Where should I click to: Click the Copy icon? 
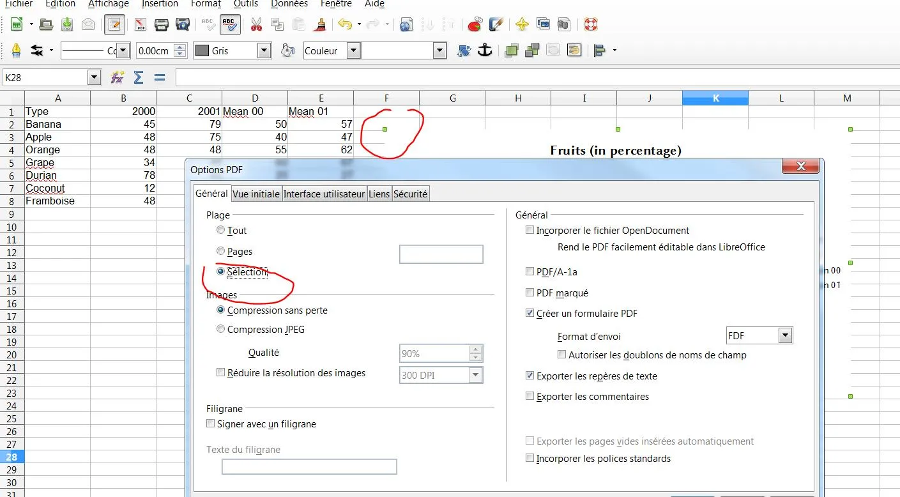[x=277, y=25]
